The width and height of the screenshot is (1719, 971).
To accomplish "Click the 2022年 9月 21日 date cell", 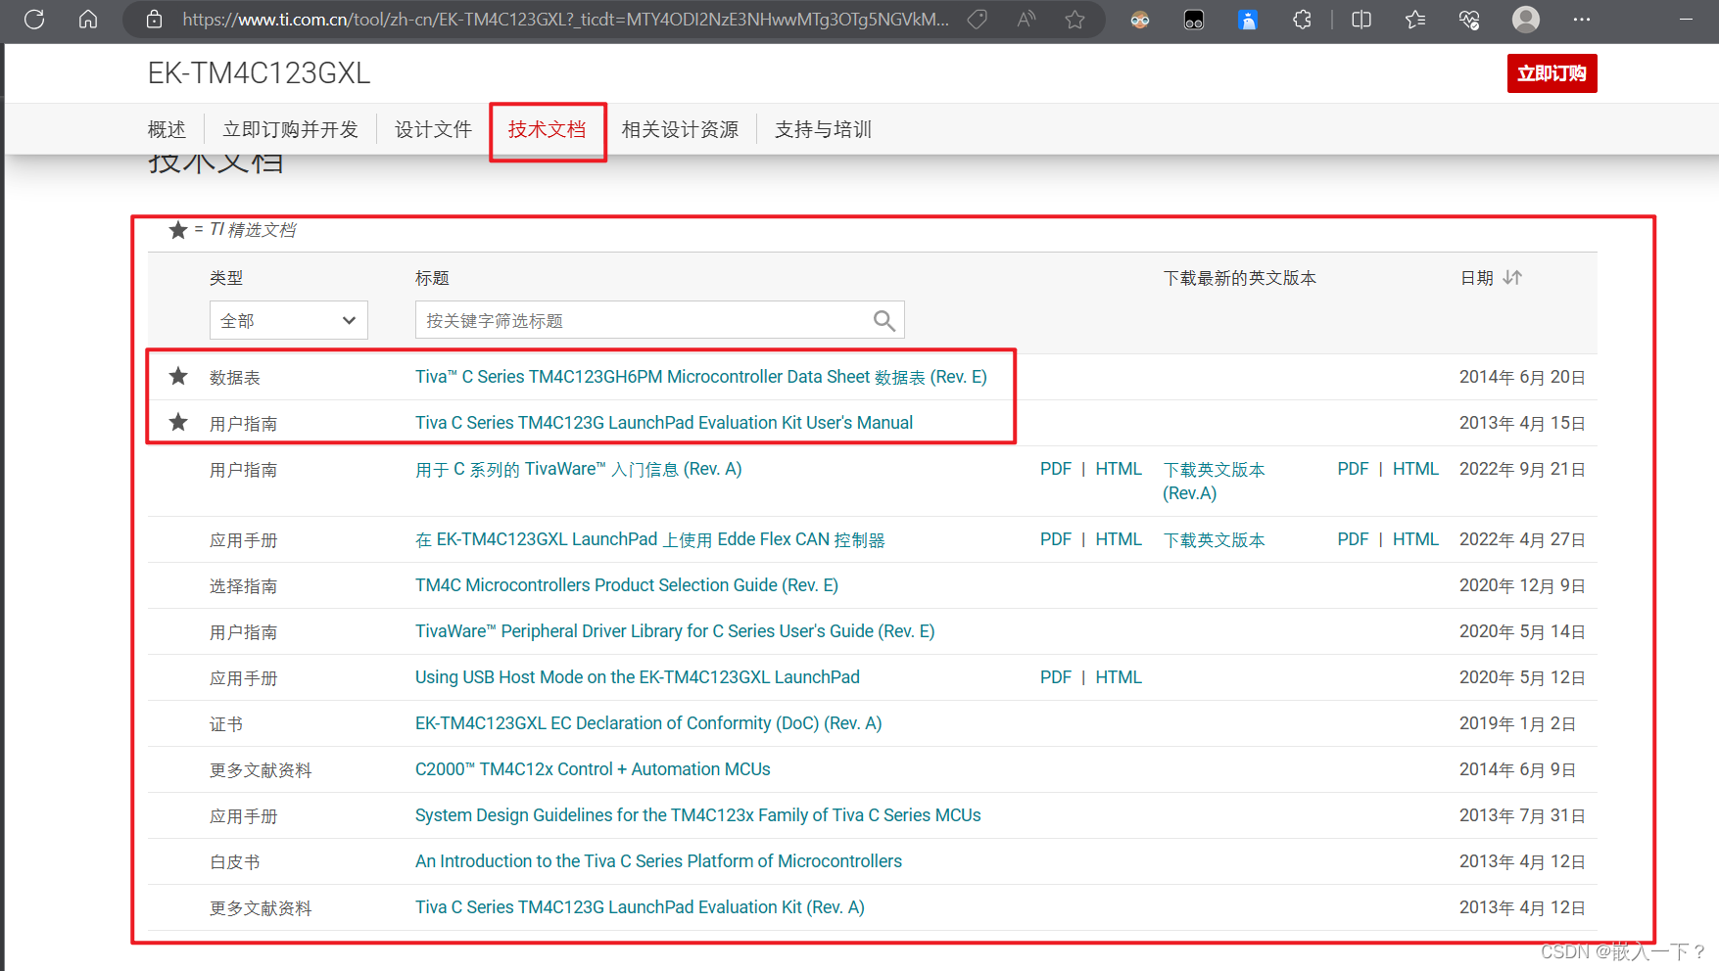I will click(1522, 469).
